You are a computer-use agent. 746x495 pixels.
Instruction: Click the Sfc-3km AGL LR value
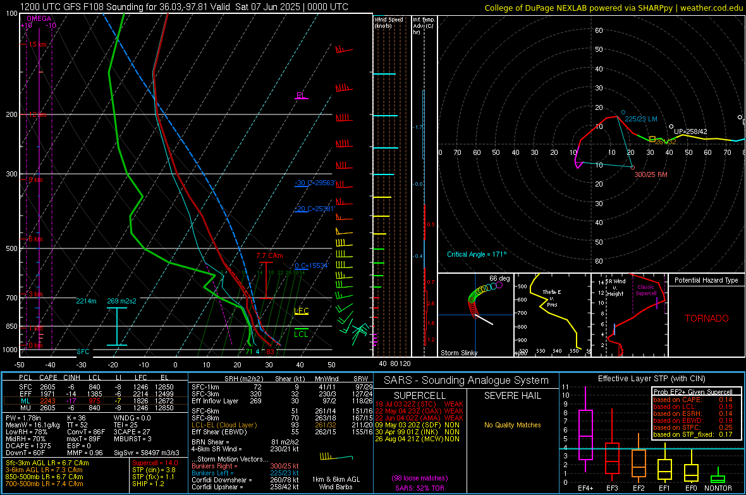coord(47,463)
